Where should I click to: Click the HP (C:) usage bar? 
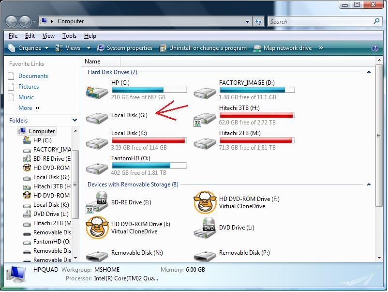coord(149,90)
